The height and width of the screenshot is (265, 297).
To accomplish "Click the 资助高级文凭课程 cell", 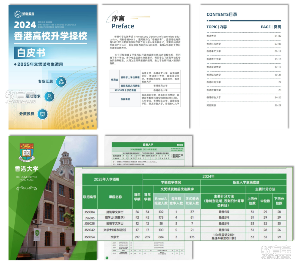I will click(x=130, y=86).
